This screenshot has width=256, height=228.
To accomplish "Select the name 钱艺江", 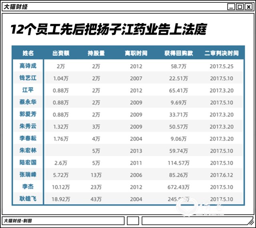I will [28, 78].
